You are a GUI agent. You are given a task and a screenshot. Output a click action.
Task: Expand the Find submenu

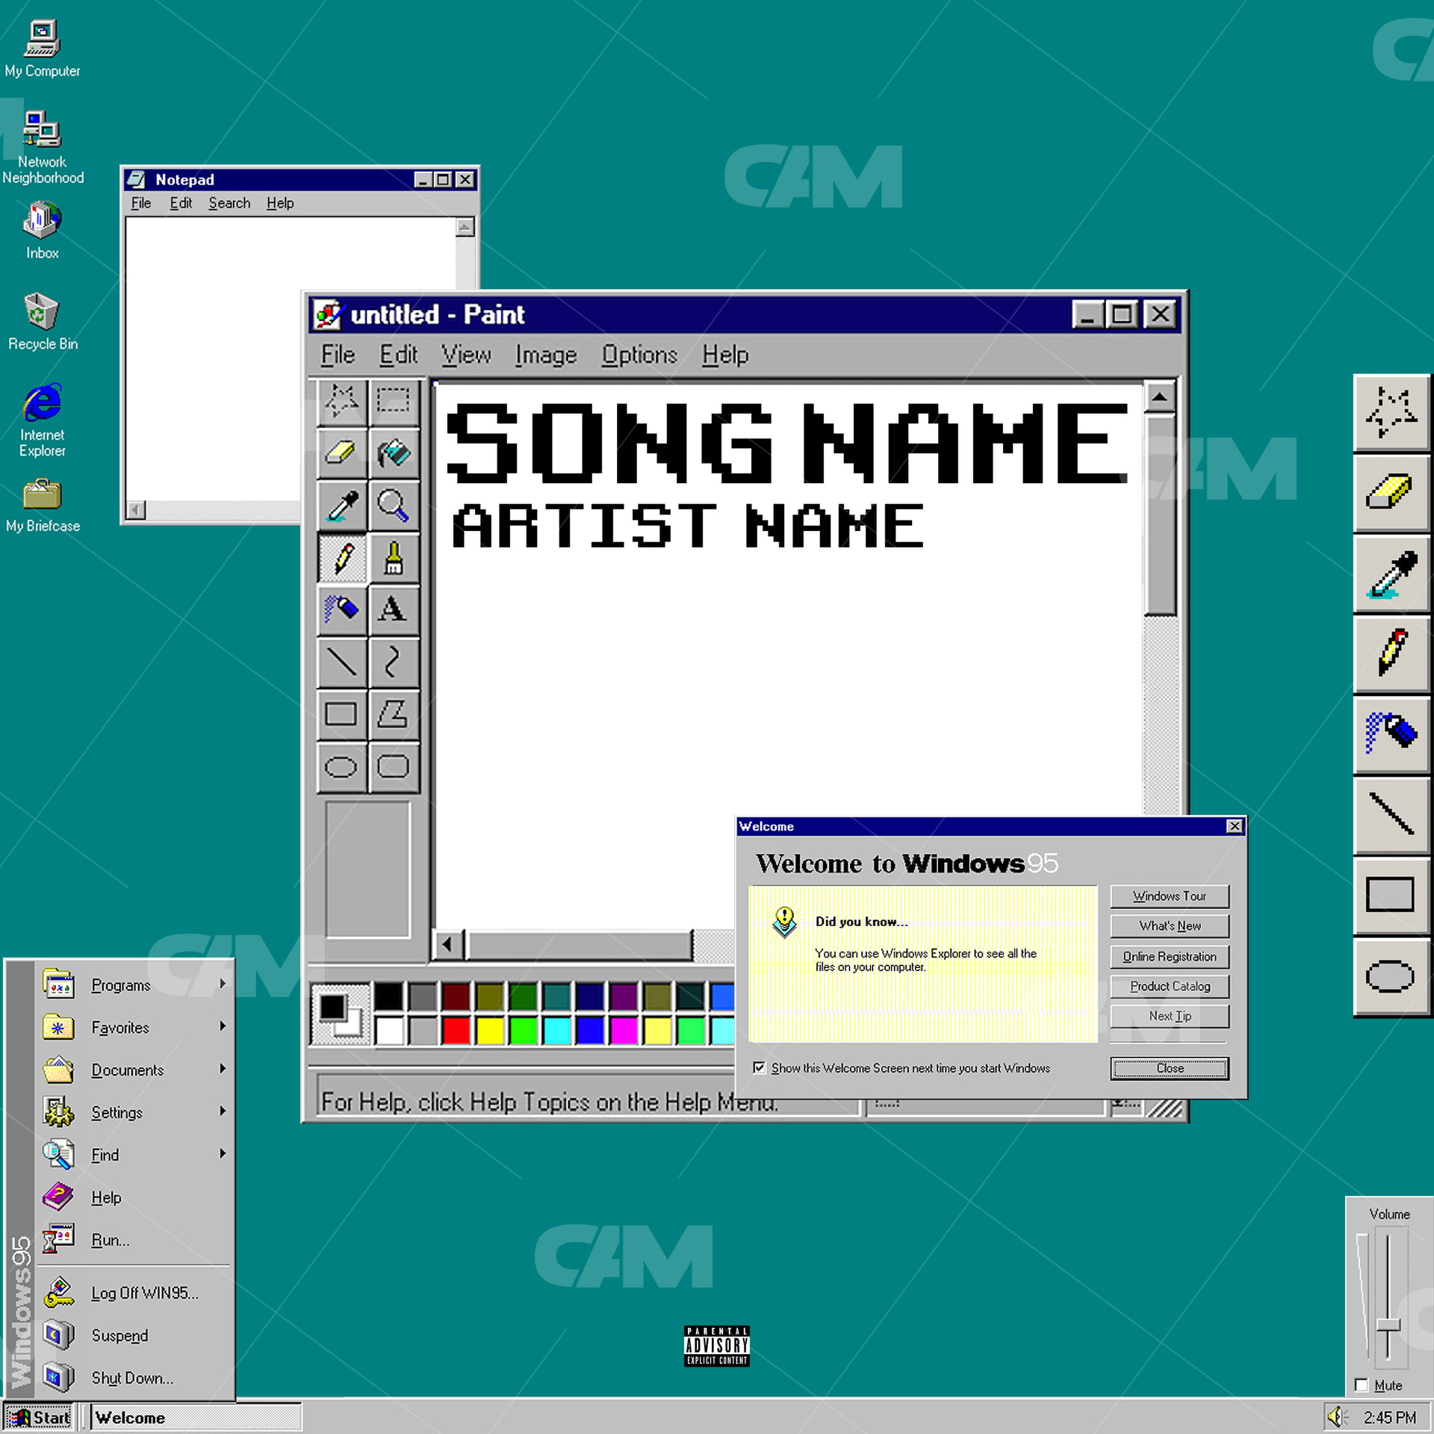(136, 1155)
